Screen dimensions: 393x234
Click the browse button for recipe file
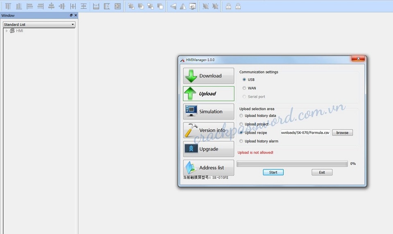(x=342, y=133)
